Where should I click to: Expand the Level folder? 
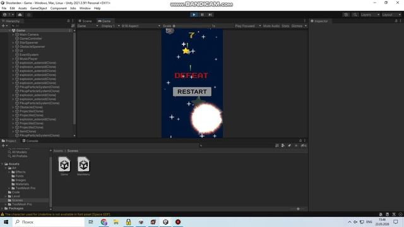click(x=6, y=196)
